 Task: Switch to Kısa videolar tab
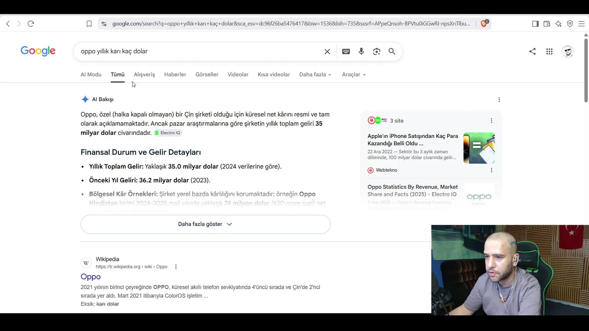pos(274,74)
